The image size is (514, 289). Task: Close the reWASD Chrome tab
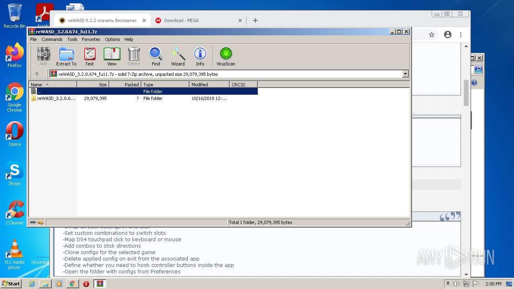click(x=144, y=20)
